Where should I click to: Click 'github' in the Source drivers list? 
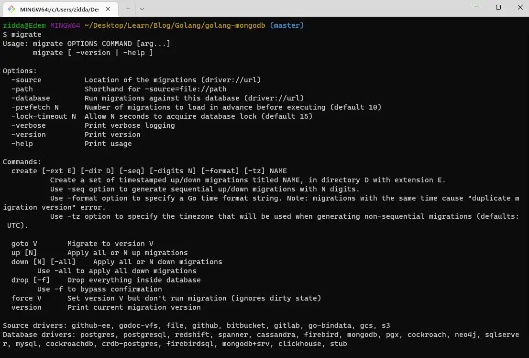tap(205, 325)
